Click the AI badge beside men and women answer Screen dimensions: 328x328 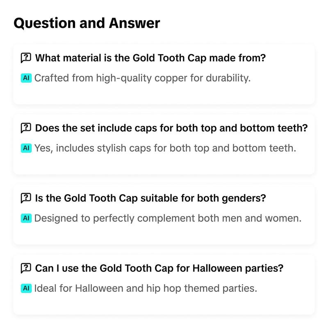(26, 218)
